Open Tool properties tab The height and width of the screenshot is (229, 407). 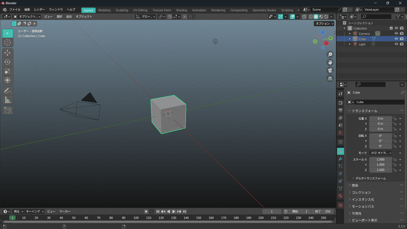click(340, 94)
